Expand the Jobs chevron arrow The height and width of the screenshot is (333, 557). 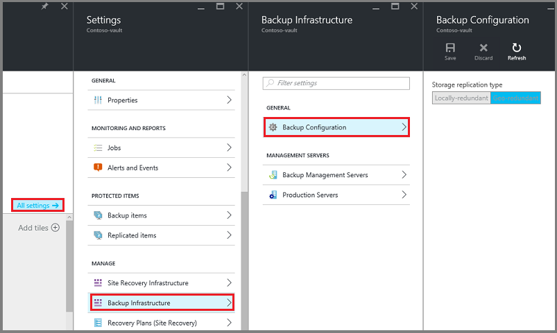click(x=229, y=148)
